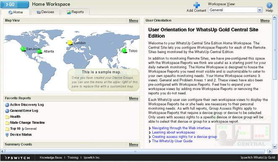Switch to the Reports tab
Viewport: 278px width, 162px height.
tap(75, 12)
